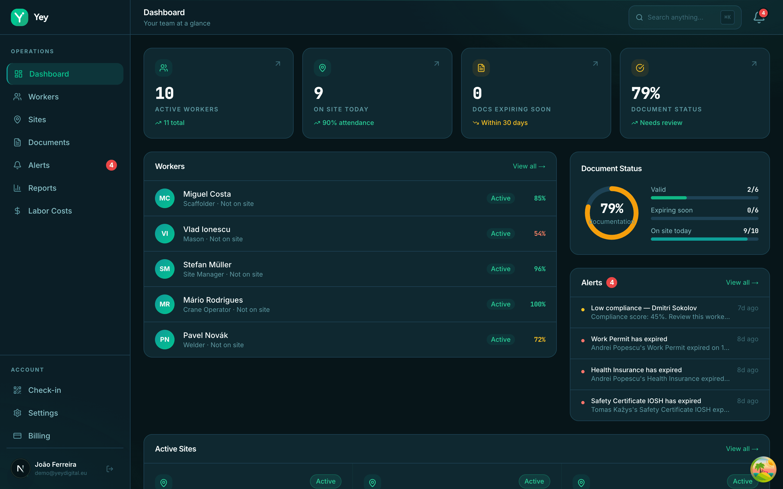Open arrow on Active Workers card
This screenshot has width=783, height=489.
278,64
